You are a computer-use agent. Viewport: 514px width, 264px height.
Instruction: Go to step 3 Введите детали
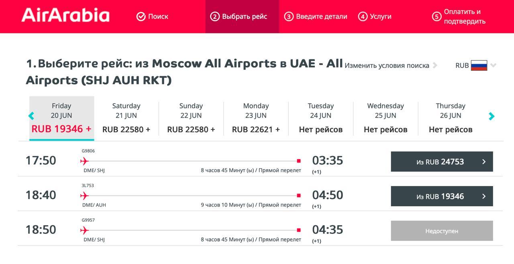[316, 16]
